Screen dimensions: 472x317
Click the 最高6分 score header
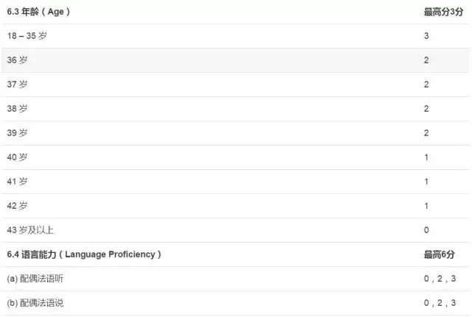[440, 254]
